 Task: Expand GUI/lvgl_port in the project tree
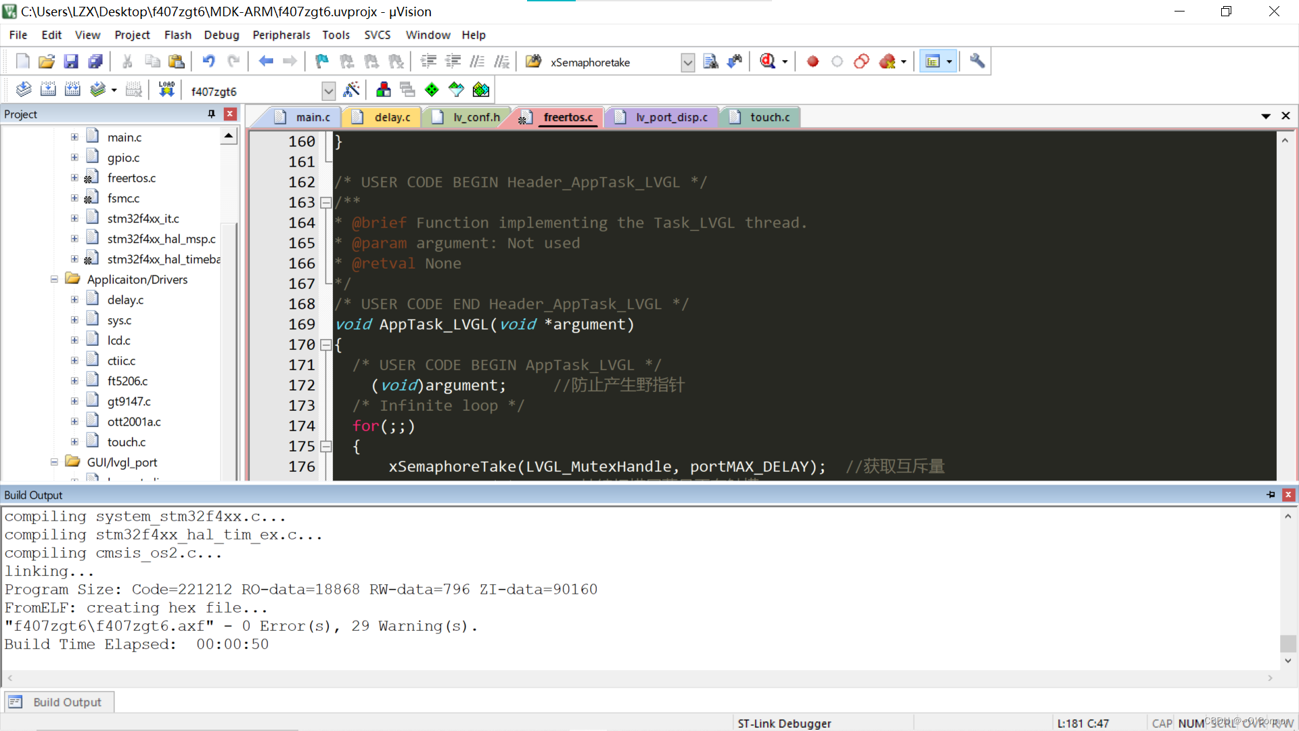point(54,462)
